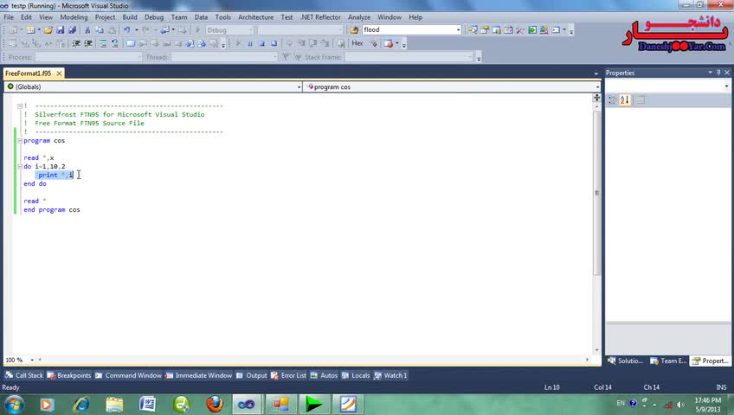This screenshot has width=734, height=415.
Task: Click the Property Pages icon in Properties panel
Action: click(x=641, y=100)
